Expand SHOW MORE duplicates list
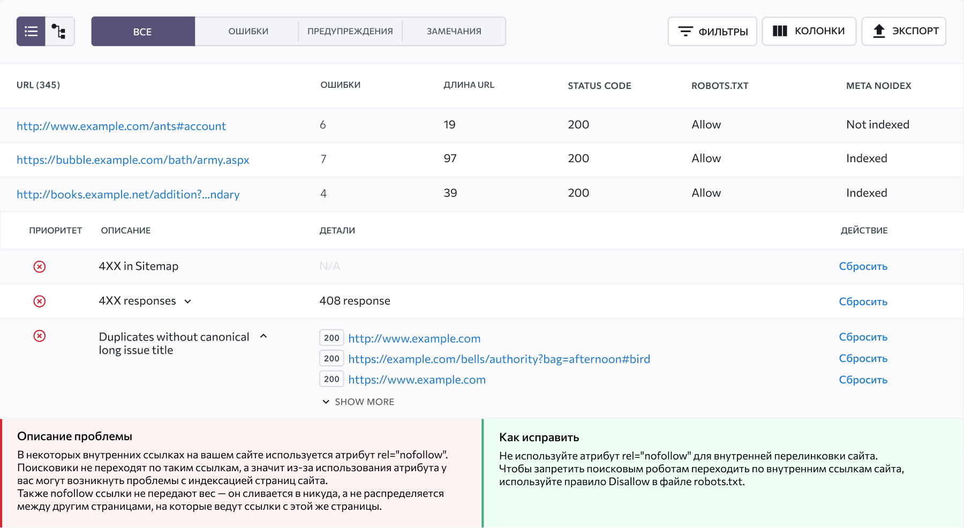The width and height of the screenshot is (964, 528). click(x=358, y=402)
